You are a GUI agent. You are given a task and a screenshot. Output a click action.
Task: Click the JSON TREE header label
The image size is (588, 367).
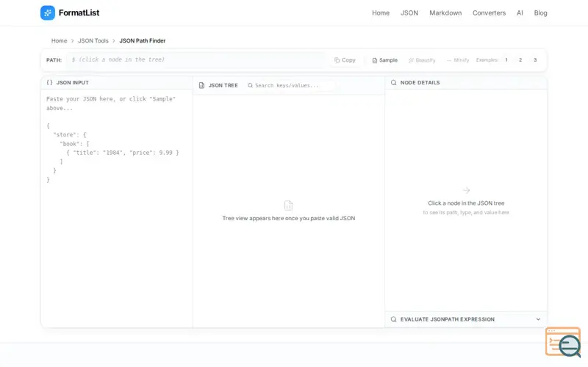tap(223, 85)
